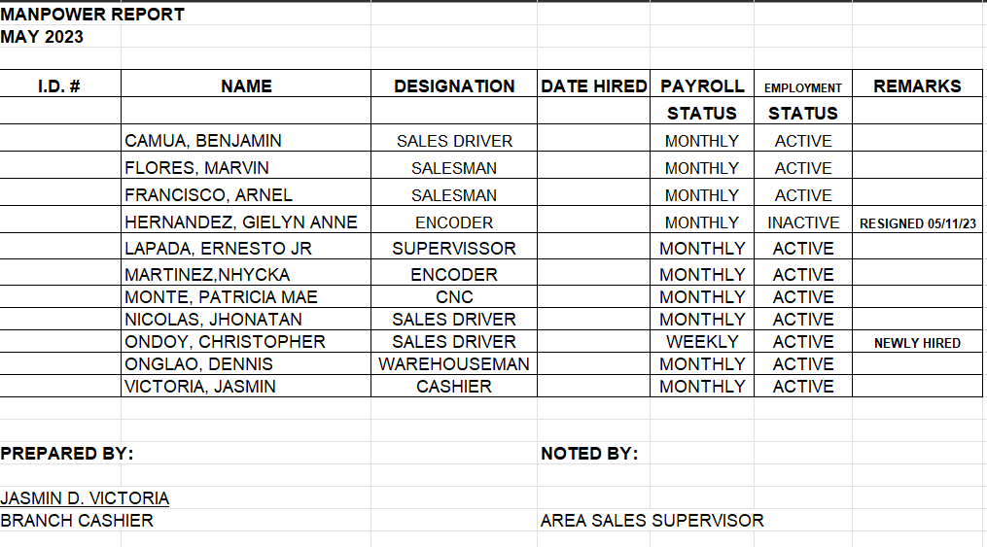This screenshot has height=547, width=987.
Task: Click the AREA SALES SUPERVISOR cell
Action: pos(652,520)
